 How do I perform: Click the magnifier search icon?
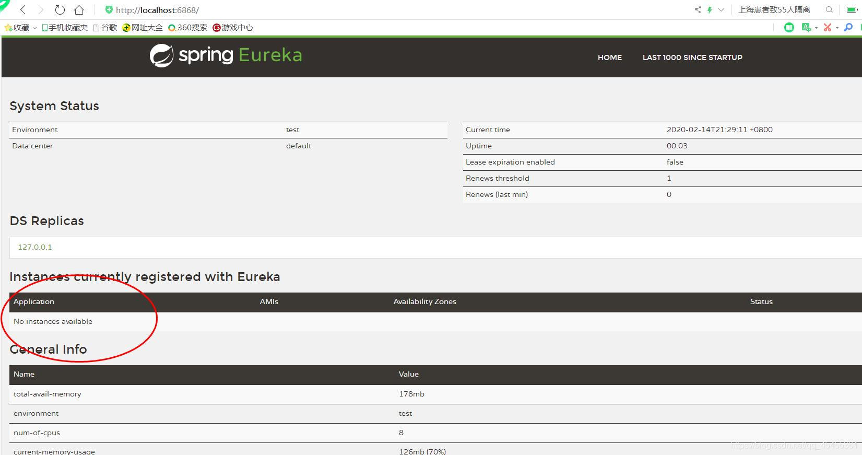click(x=829, y=10)
